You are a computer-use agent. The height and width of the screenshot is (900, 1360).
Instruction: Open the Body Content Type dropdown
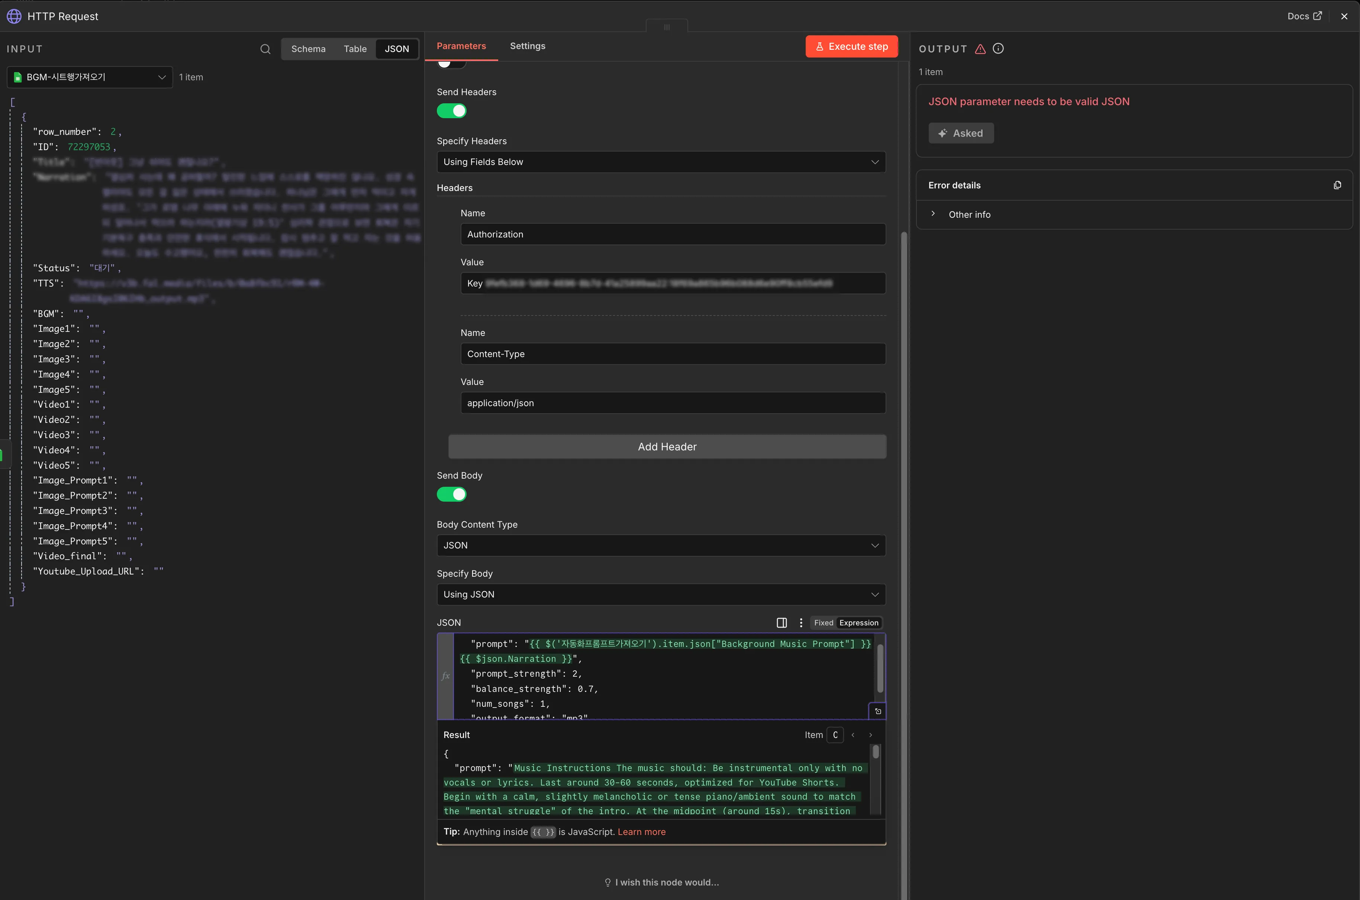(660, 545)
